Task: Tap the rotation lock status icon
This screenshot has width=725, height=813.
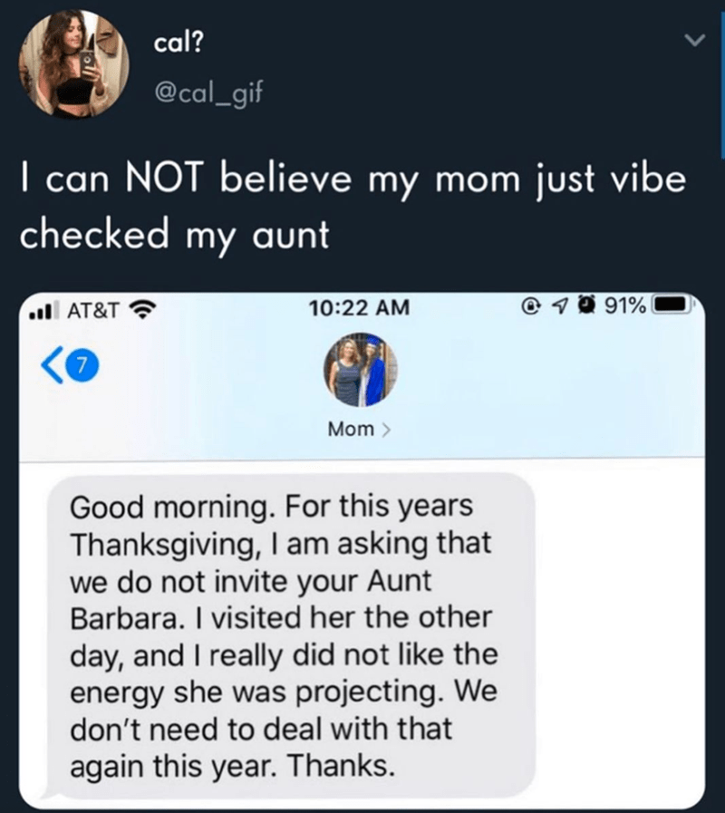Action: 529,307
